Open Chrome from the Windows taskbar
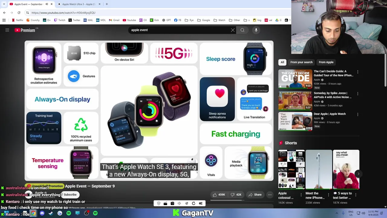387x218 pixels. pos(33,213)
